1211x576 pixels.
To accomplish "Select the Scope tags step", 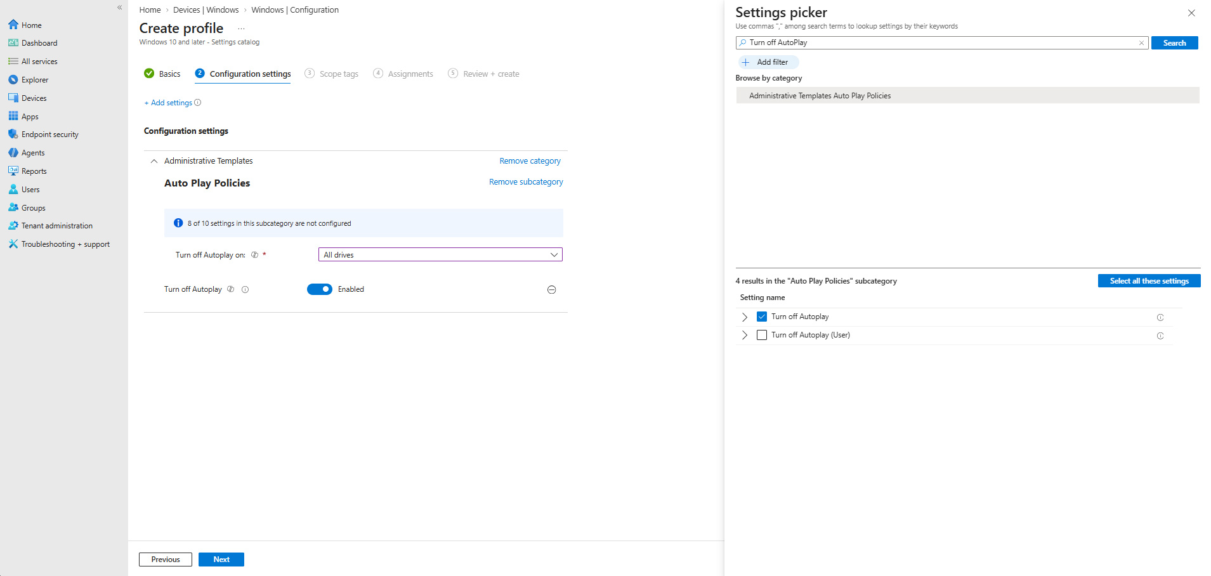I will coord(332,74).
